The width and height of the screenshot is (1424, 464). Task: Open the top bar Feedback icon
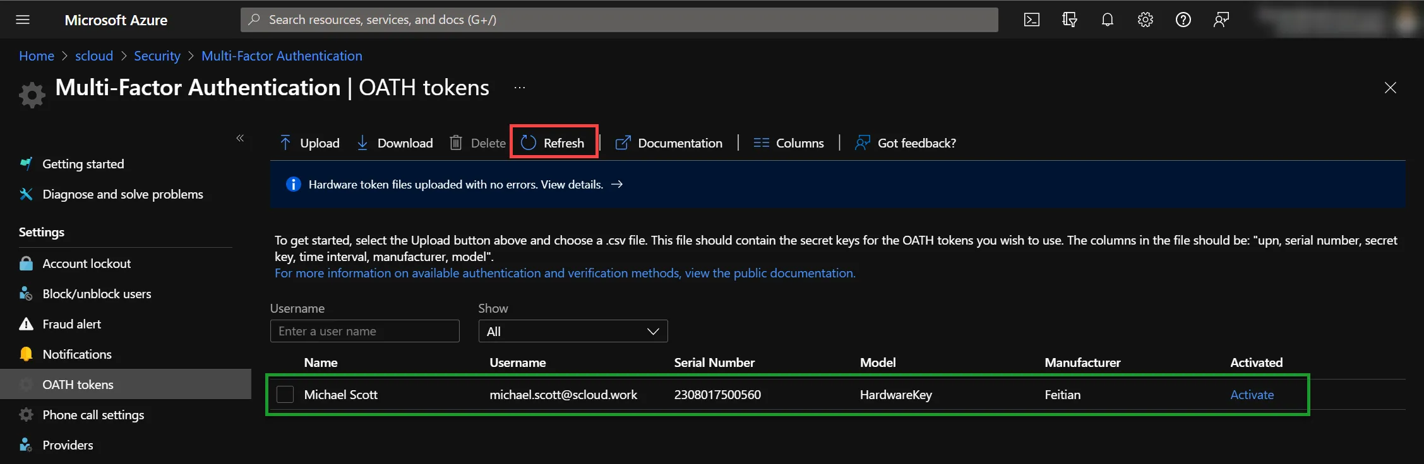tap(1221, 20)
